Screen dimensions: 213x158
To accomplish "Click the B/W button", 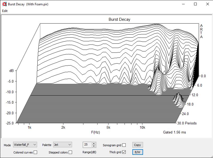I will click(137, 152).
